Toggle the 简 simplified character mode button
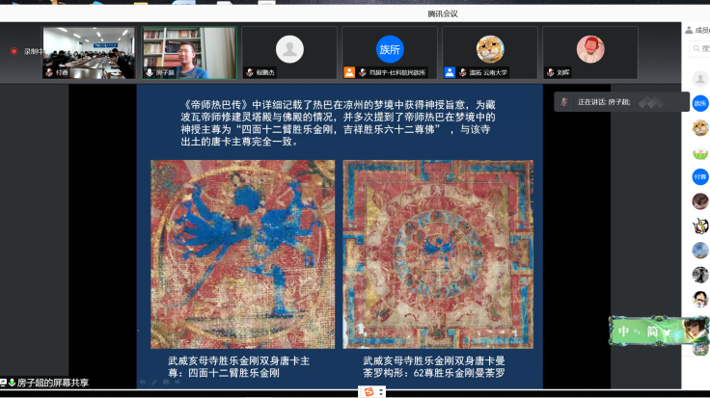Image resolution: width=710 pixels, height=398 pixels. pos(654,332)
